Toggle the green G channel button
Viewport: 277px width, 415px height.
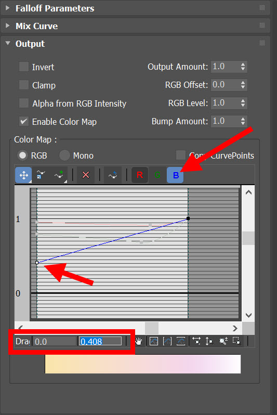click(x=157, y=175)
